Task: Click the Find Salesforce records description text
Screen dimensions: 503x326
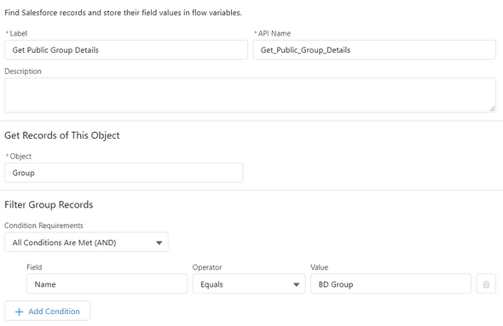Action: pyautogui.click(x=123, y=13)
